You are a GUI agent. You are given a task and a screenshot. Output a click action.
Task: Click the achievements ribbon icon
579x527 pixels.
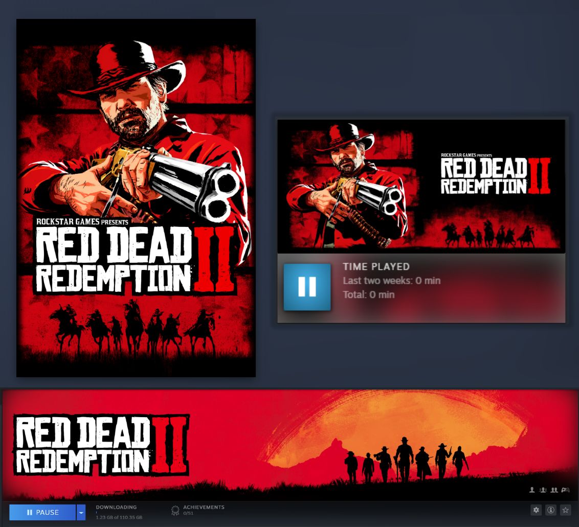[175, 510]
